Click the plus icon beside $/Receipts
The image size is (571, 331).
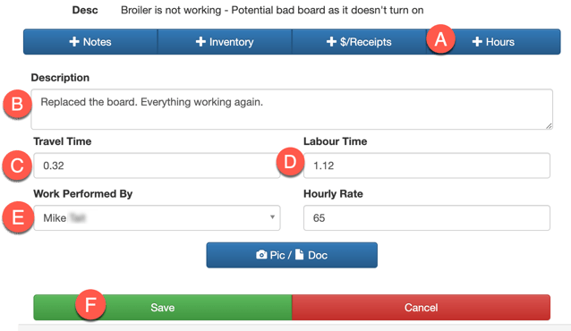pos(331,41)
